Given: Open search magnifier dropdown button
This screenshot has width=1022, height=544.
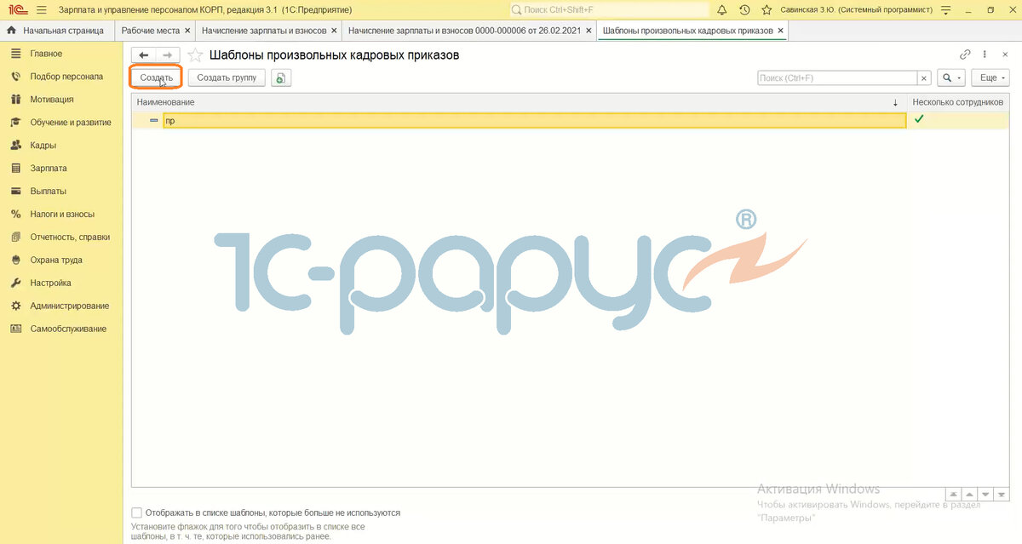Looking at the screenshot, I should click(x=950, y=77).
